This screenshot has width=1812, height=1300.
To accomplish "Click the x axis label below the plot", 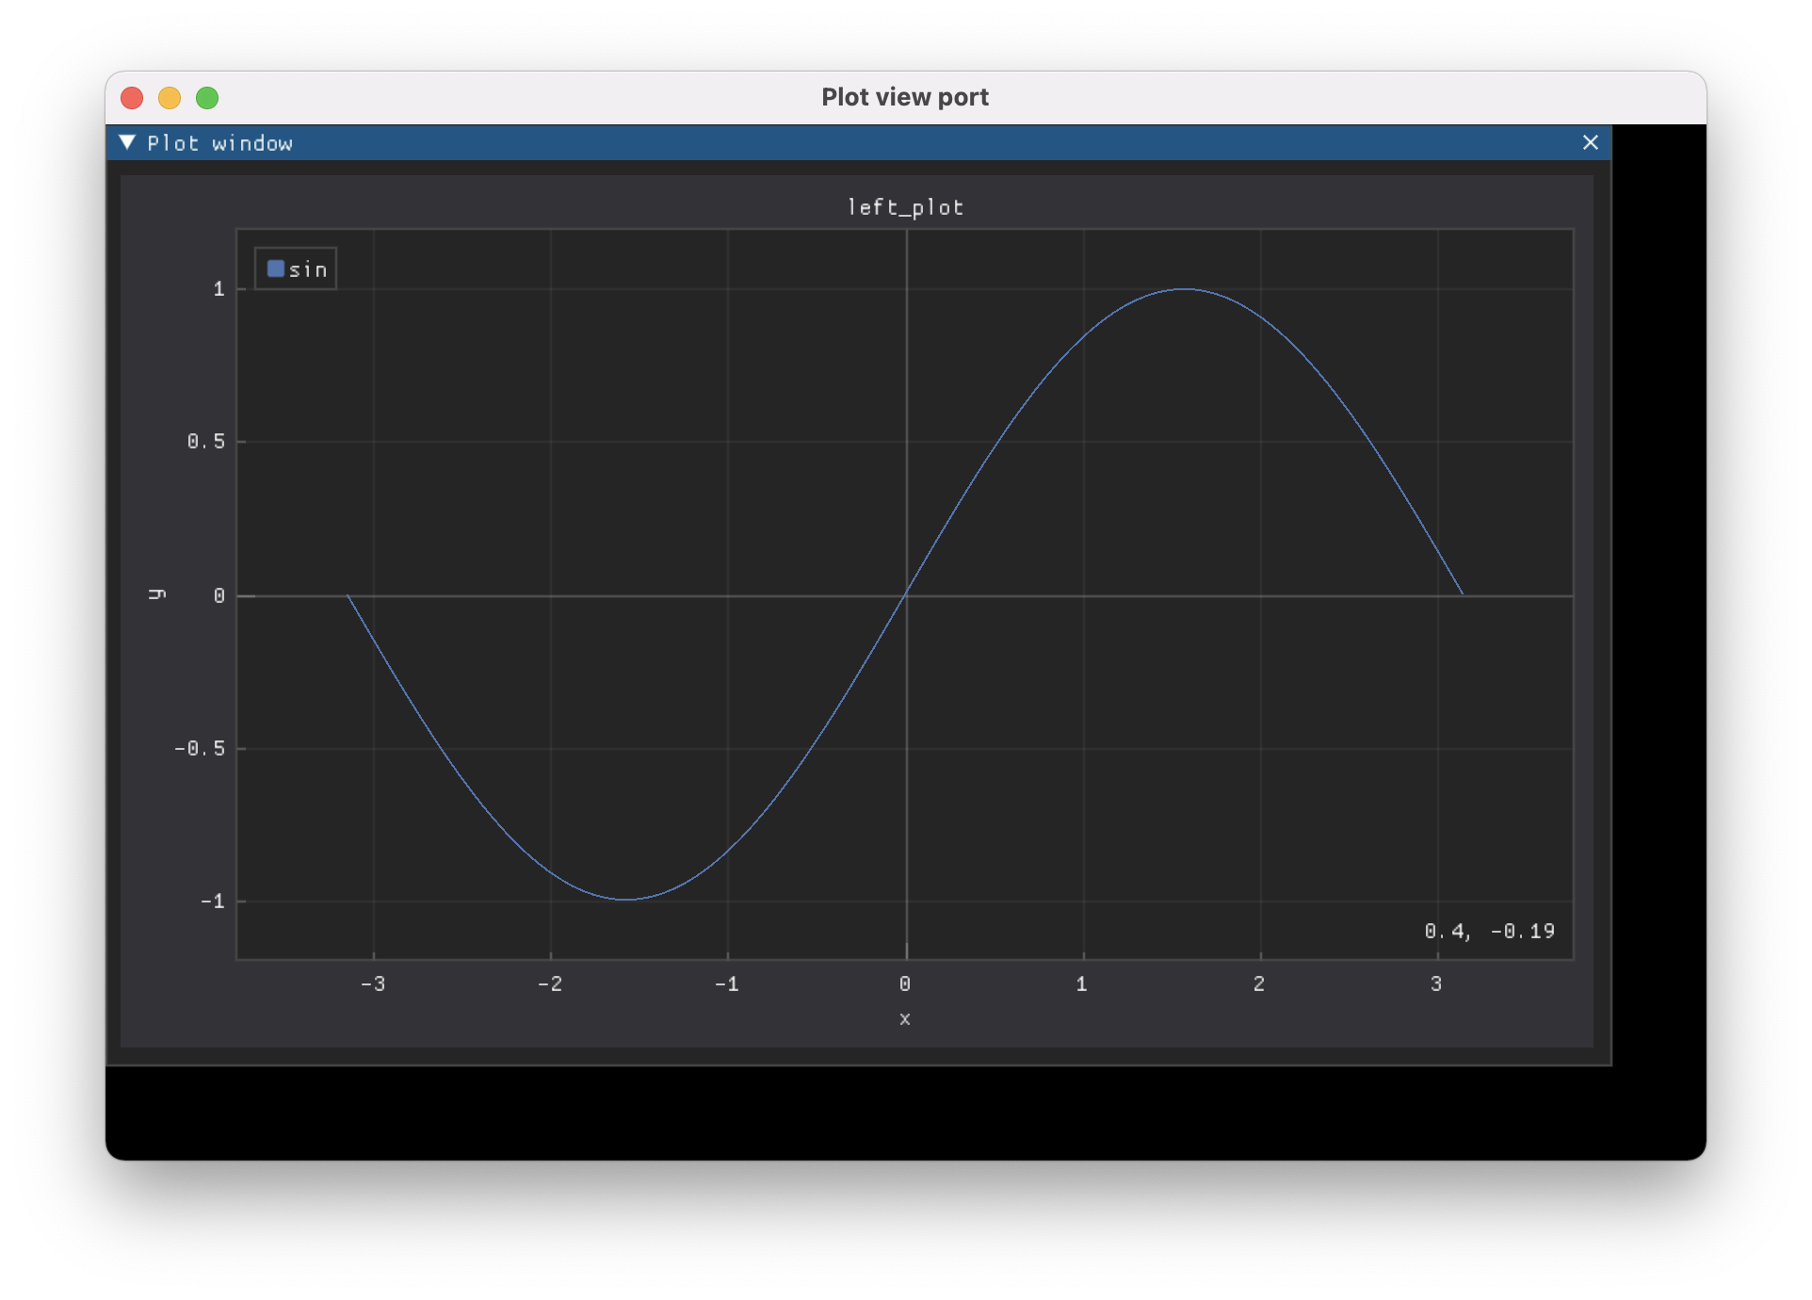I will tap(904, 1018).
